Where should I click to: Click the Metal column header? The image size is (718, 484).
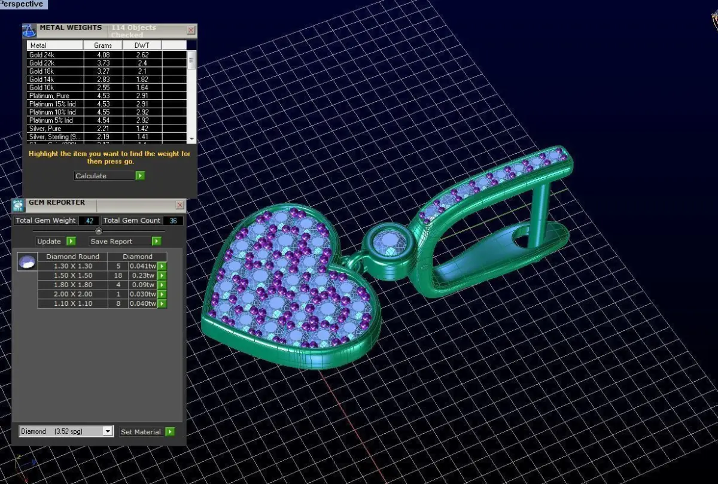tap(55, 45)
